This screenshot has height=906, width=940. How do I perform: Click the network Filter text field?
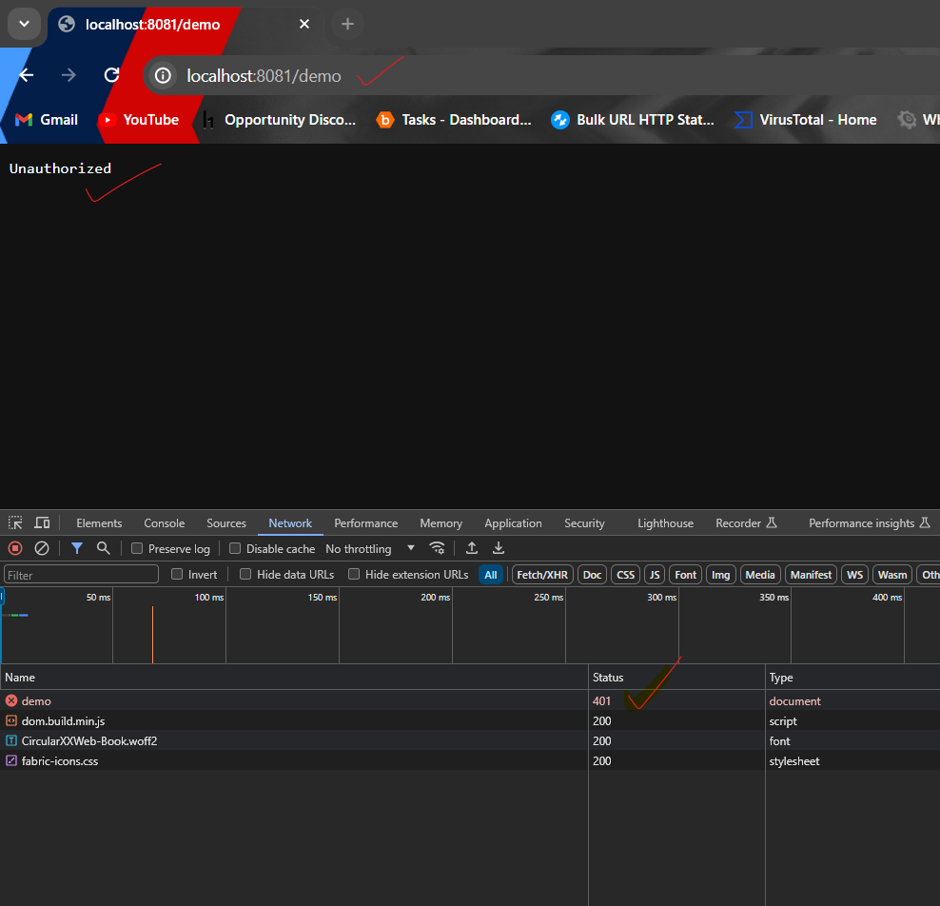tap(81, 575)
